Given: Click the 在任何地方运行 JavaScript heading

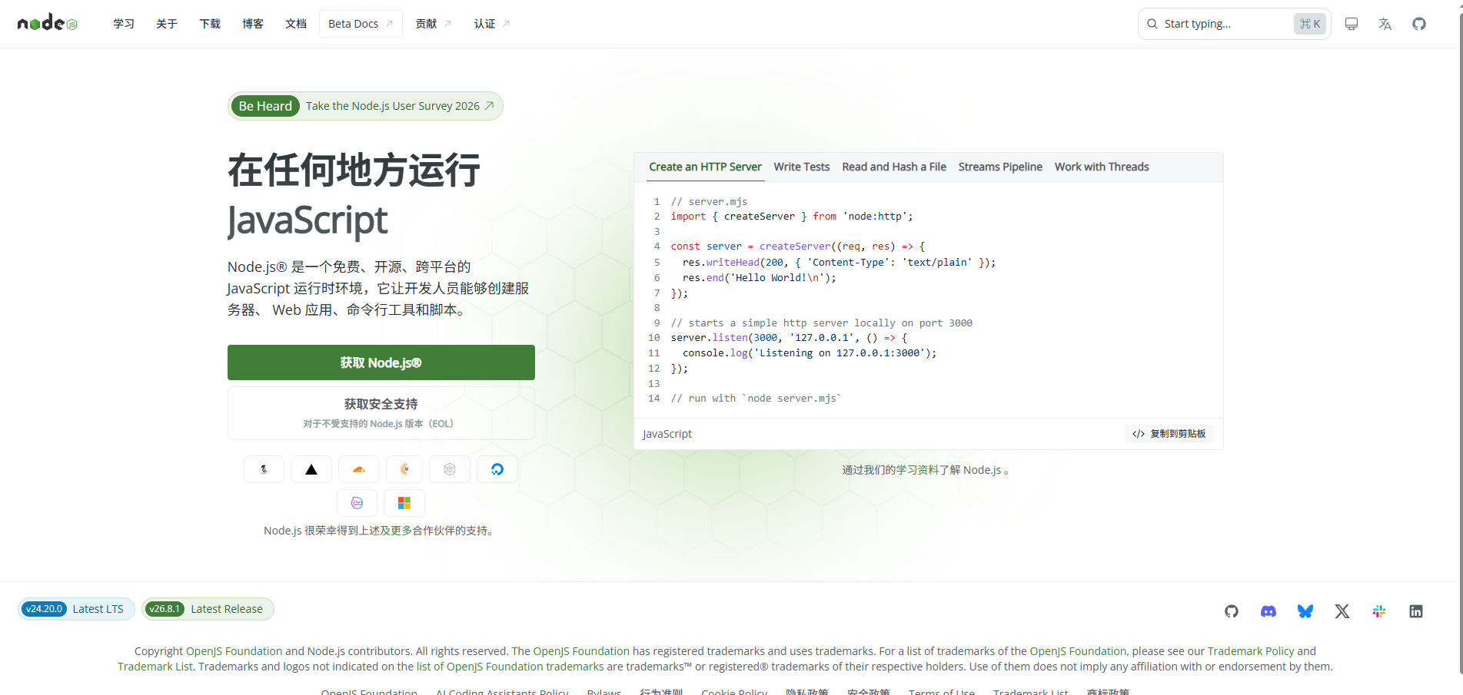Looking at the screenshot, I should pos(354,195).
